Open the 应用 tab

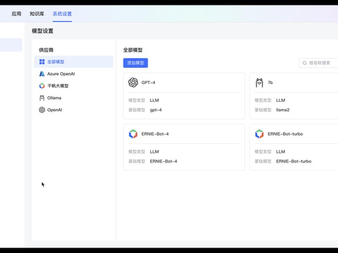point(16,14)
